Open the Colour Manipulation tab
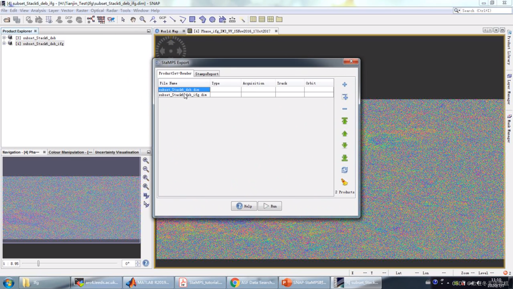 pos(70,152)
